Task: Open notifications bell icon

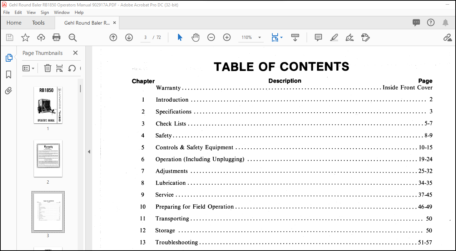Action: 445,22
